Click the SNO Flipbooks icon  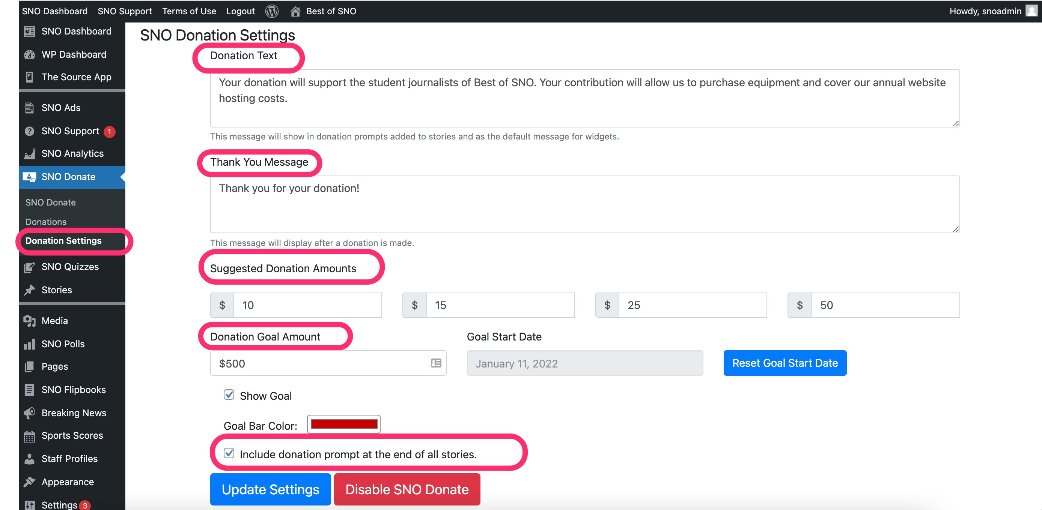pyautogui.click(x=30, y=390)
